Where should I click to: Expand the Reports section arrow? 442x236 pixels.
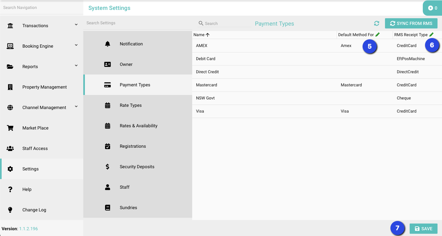pyautogui.click(x=76, y=66)
